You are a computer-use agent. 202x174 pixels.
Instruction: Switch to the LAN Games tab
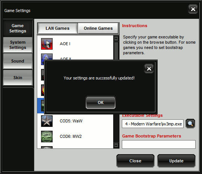(x=58, y=28)
